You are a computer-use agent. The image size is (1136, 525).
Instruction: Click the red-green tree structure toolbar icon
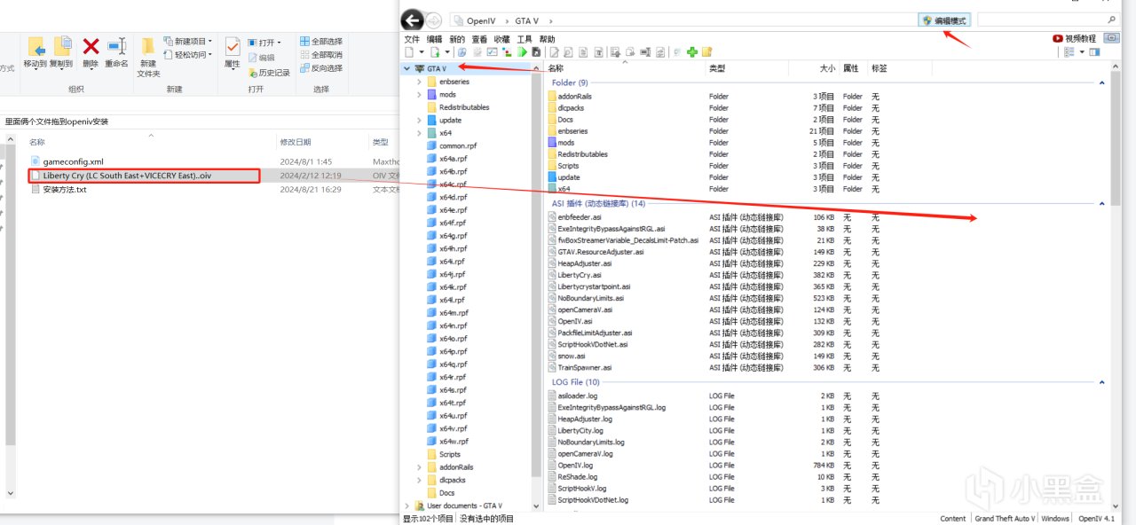pos(507,52)
